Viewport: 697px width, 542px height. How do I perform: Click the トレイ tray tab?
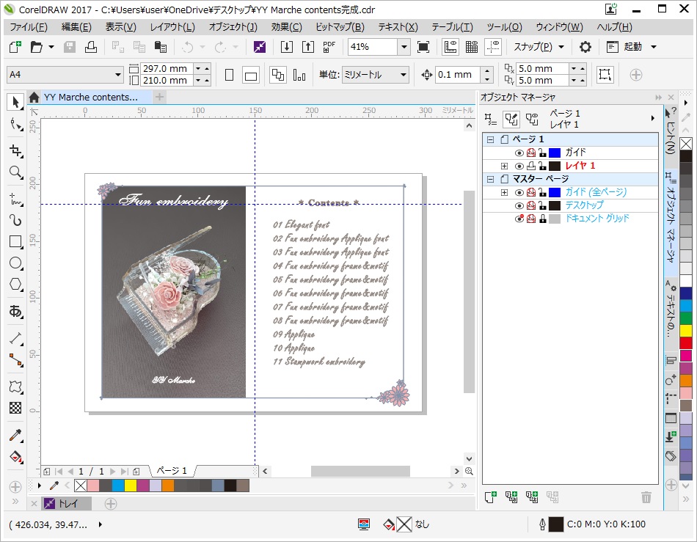tap(67, 503)
